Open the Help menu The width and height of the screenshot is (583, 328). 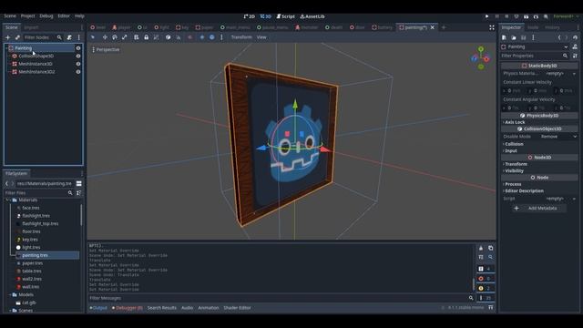[79, 16]
